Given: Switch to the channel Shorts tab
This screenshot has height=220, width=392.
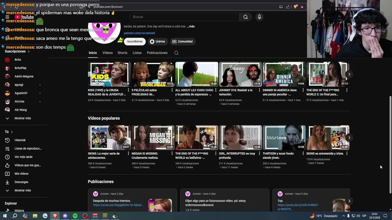Looking at the screenshot, I should [123, 53].
